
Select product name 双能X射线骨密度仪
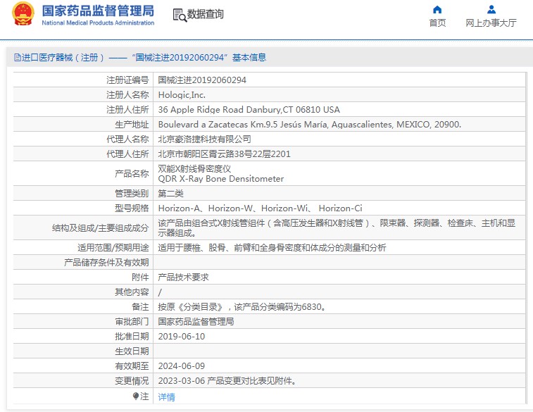[x=194, y=168]
